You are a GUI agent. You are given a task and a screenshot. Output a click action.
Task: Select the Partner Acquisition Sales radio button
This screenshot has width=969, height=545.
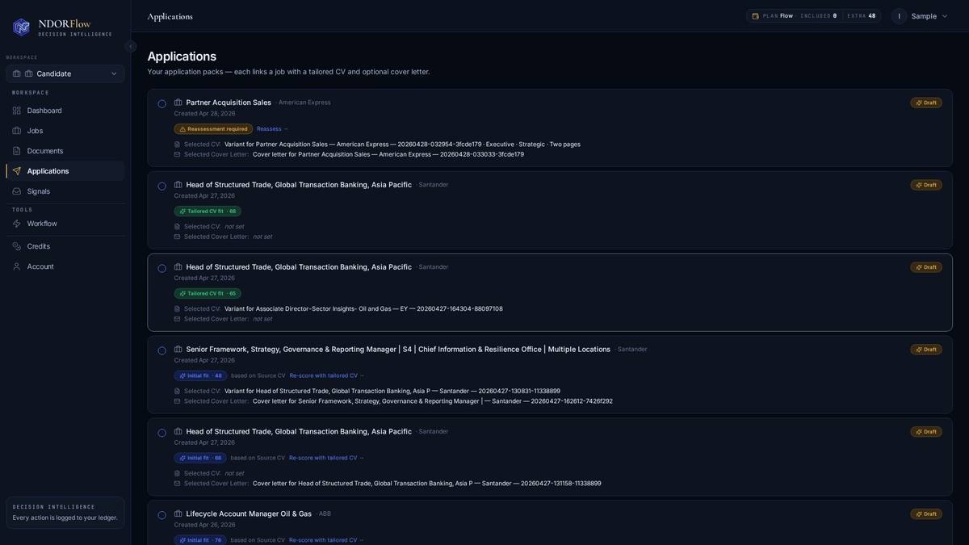click(x=161, y=103)
